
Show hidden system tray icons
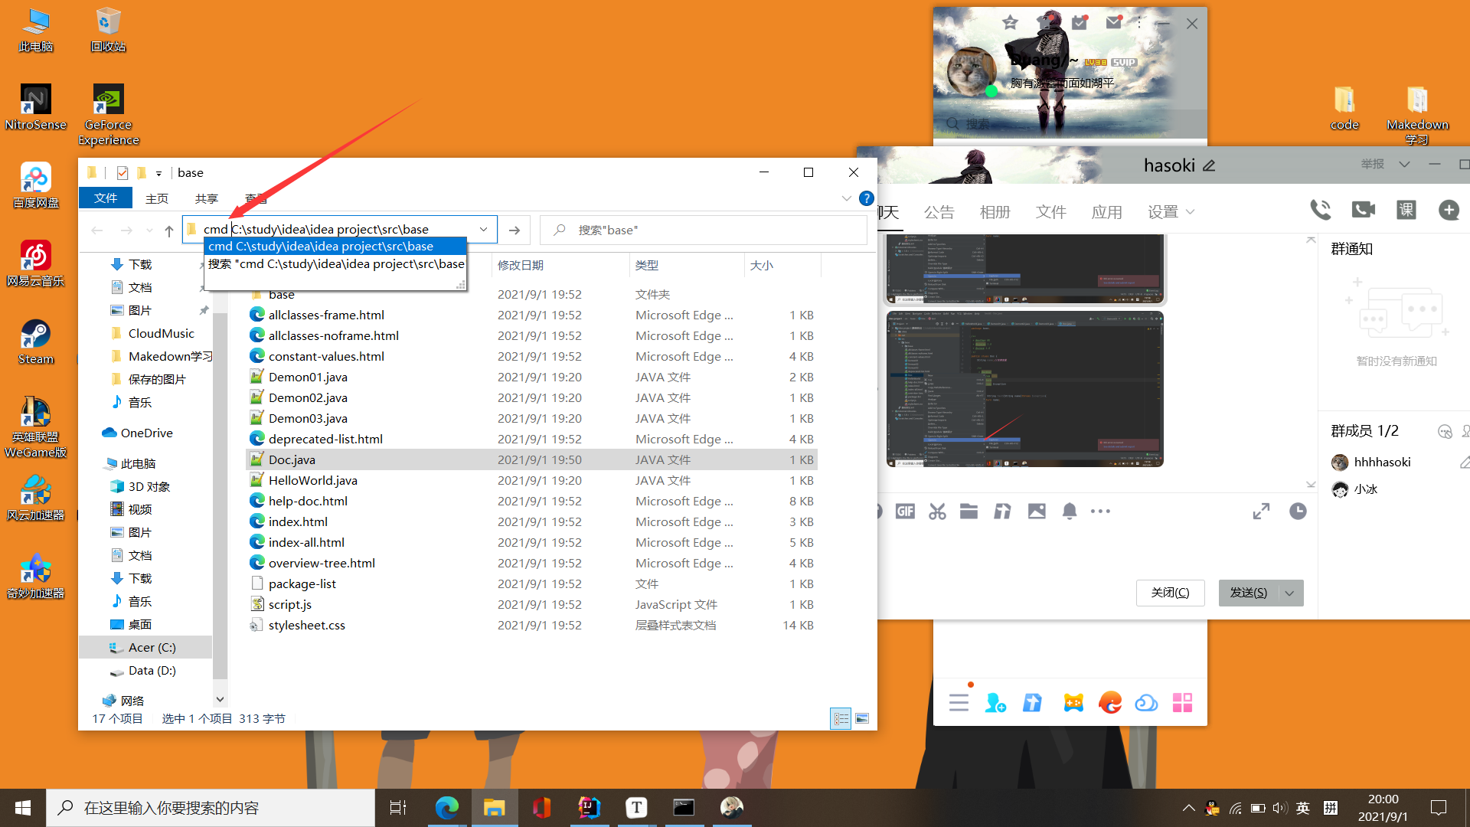point(1188,808)
